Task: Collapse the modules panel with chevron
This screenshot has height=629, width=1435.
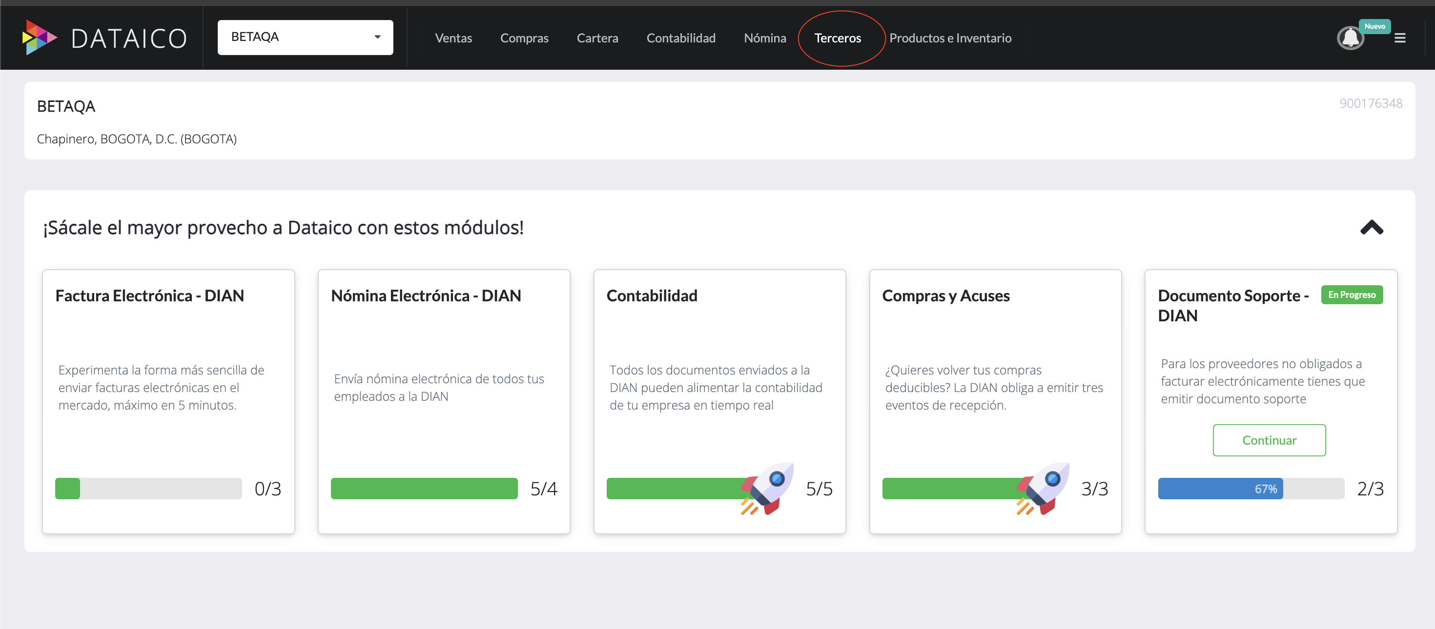Action: (x=1372, y=227)
